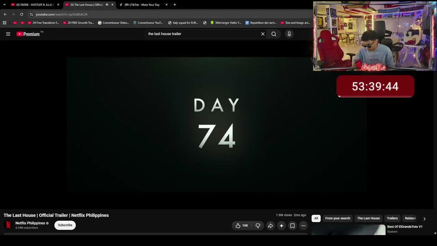Viewport: 437px width, 246px height.
Task: Open 20 FREE Smooth Tra... bookmark
Action: 78,23
